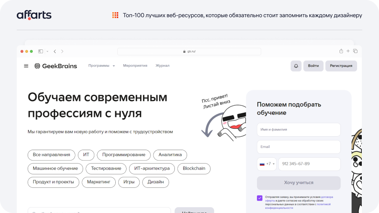379x213 pixels.
Task: Click the lock icon in address bar
Action: (184, 52)
